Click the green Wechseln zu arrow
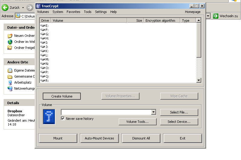Image resolution: width=241 pixels, height=160 pixels. click(x=215, y=16)
